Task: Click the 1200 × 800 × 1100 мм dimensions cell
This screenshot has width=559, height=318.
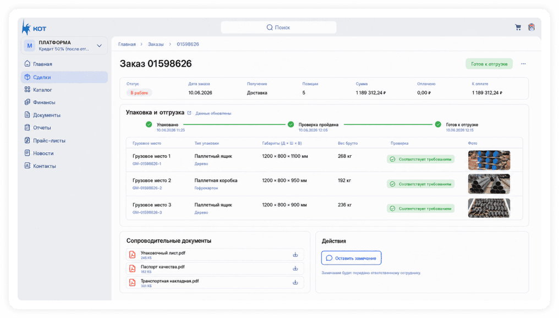Action: coord(285,156)
